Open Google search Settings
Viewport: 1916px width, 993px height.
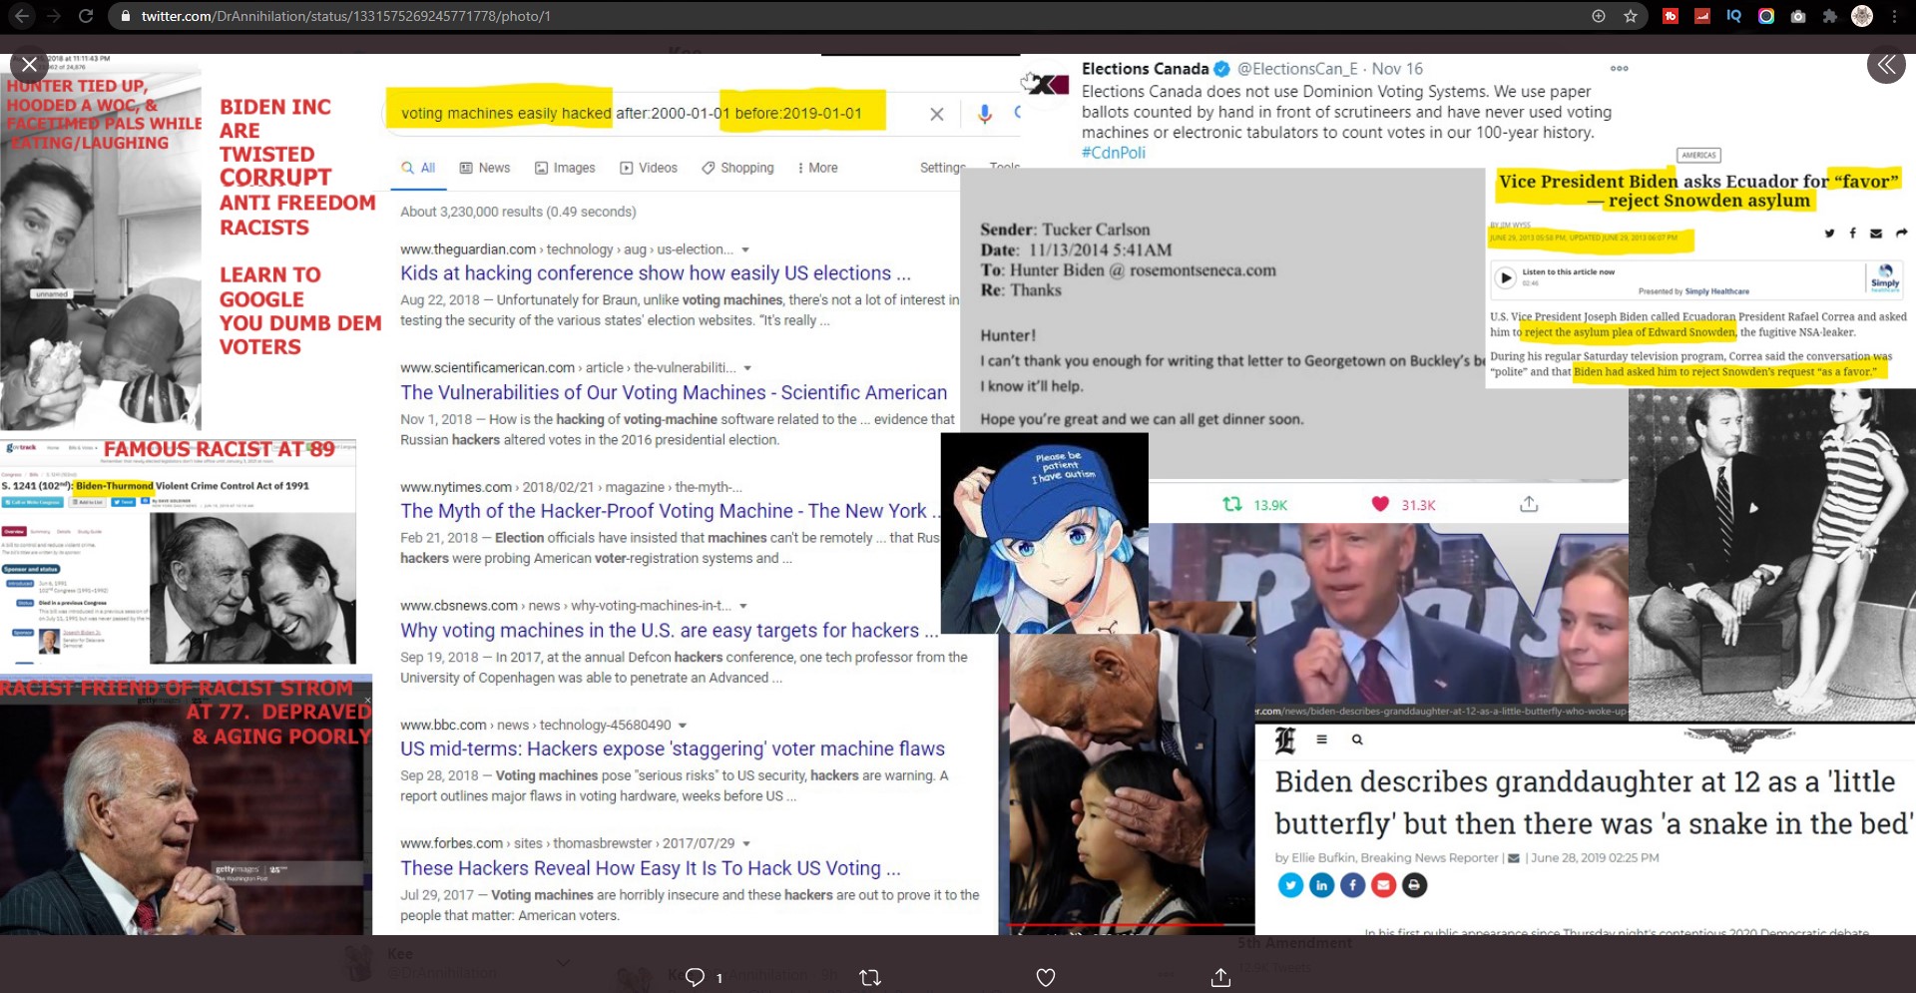point(942,168)
